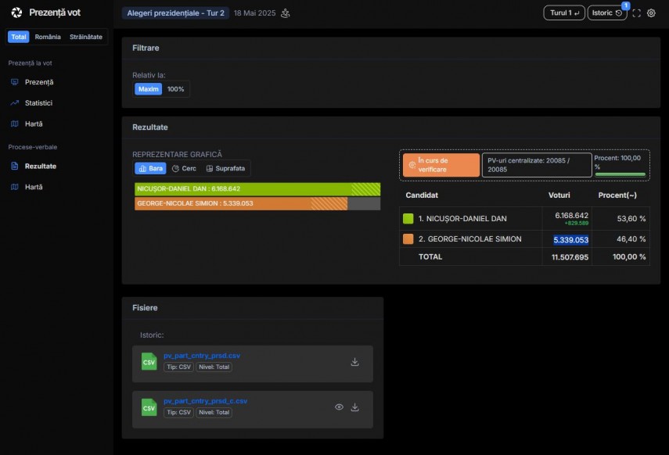
Task: Open the Istoric history button
Action: point(606,13)
